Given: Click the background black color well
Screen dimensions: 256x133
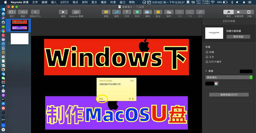Looking at the screenshot, I should [246, 71].
